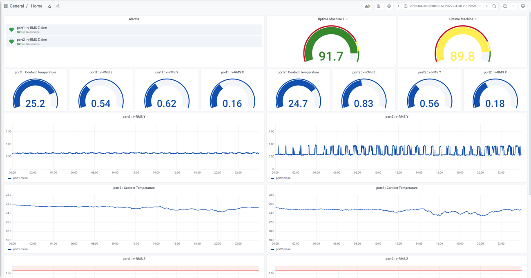Click the green heart icon of the port1 alert
Image resolution: width=531 pixels, height=278 pixels.
11,30
